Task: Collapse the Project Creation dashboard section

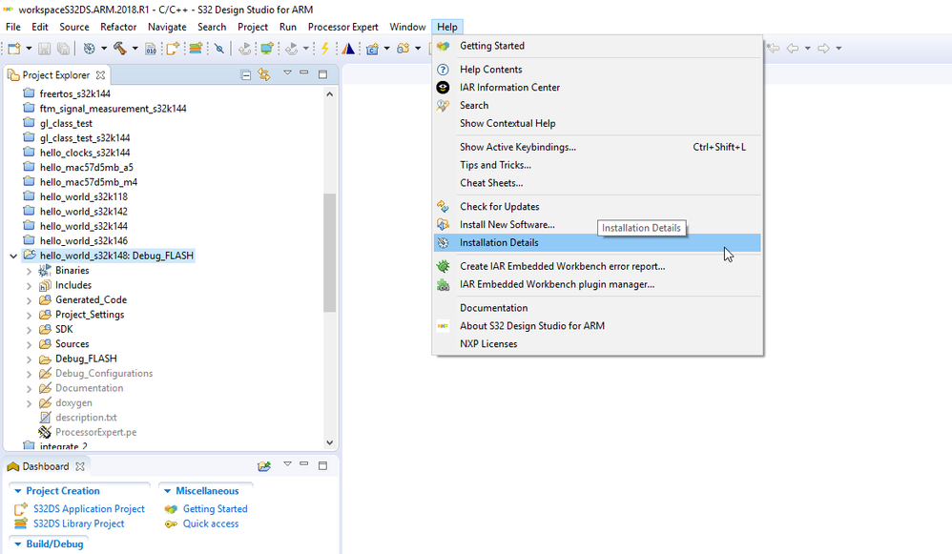Action: pyautogui.click(x=18, y=491)
